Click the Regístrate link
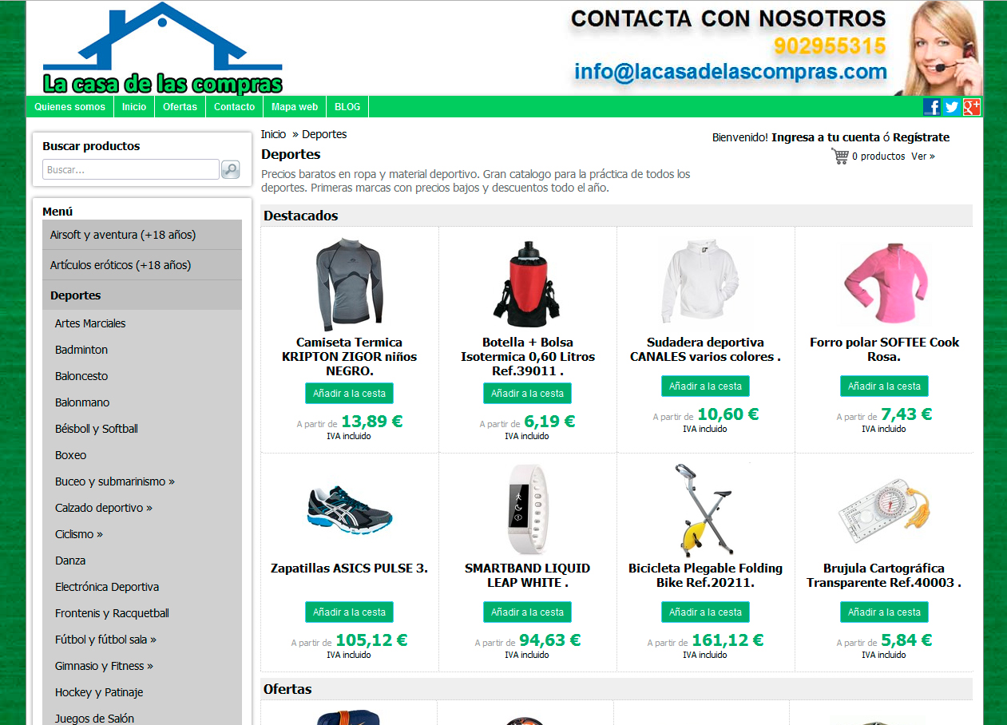Viewport: 1007px width, 725px height. [x=922, y=137]
